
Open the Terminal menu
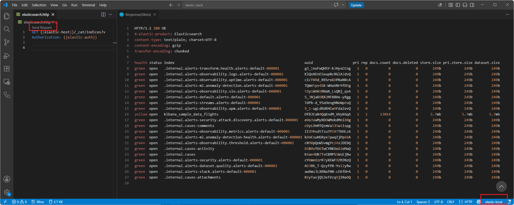88,5
